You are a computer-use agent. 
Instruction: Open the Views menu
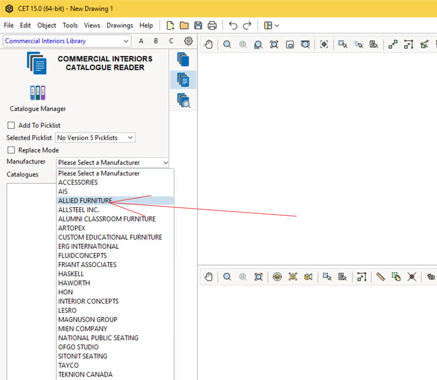point(92,26)
